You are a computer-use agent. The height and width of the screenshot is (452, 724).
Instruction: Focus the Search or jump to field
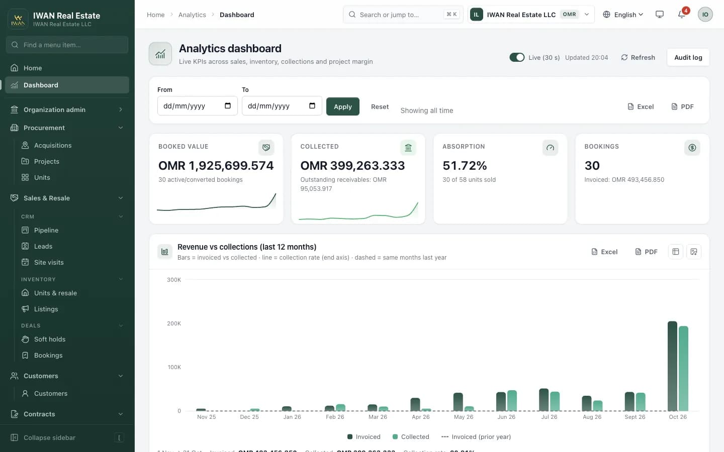coord(403,15)
